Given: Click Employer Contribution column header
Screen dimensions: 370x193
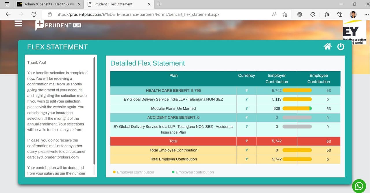Looking at the screenshot, I should [x=277, y=78].
